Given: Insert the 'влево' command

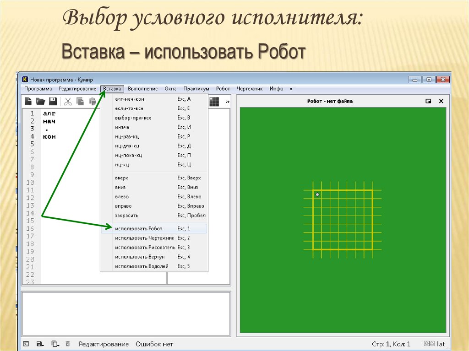Looking at the screenshot, I should tap(154, 197).
